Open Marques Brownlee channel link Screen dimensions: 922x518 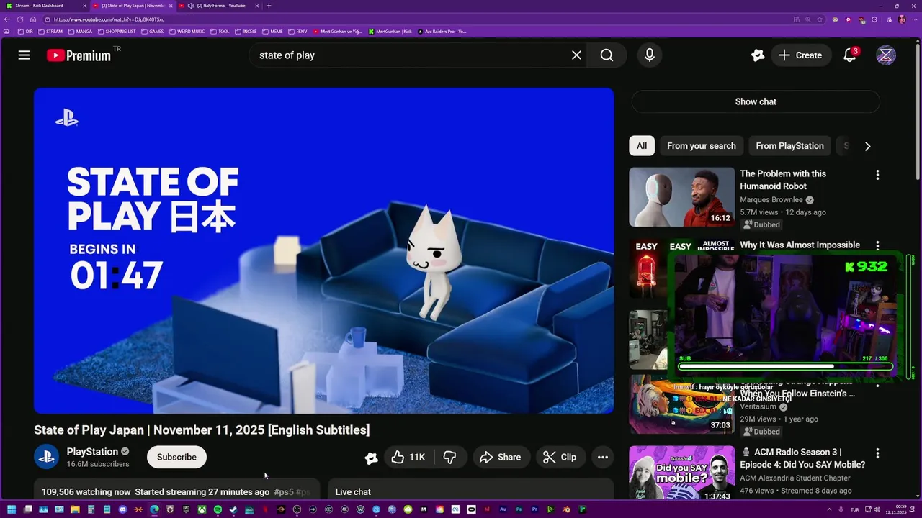[772, 200]
